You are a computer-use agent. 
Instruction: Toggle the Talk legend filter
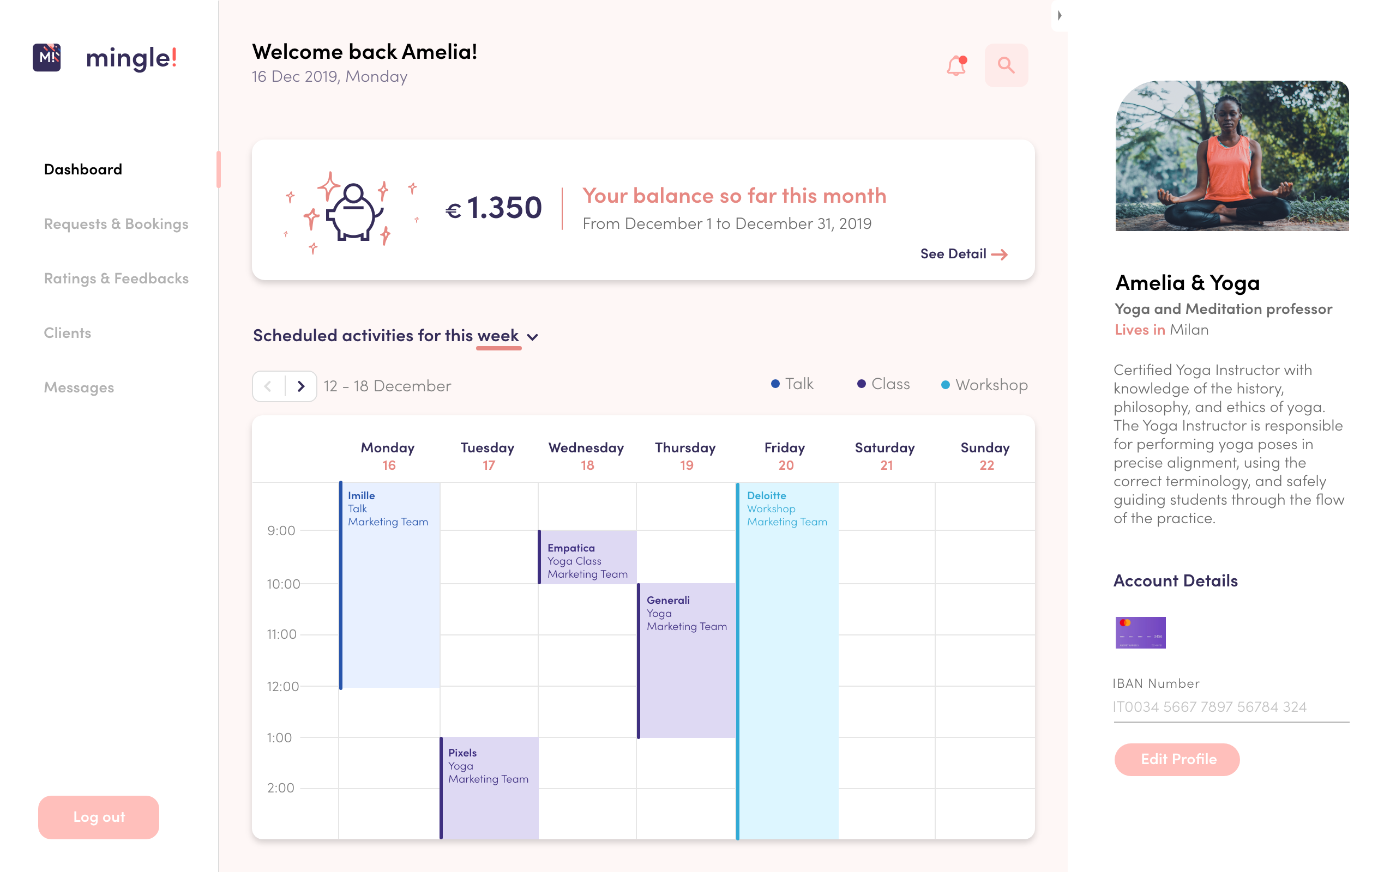coord(792,384)
